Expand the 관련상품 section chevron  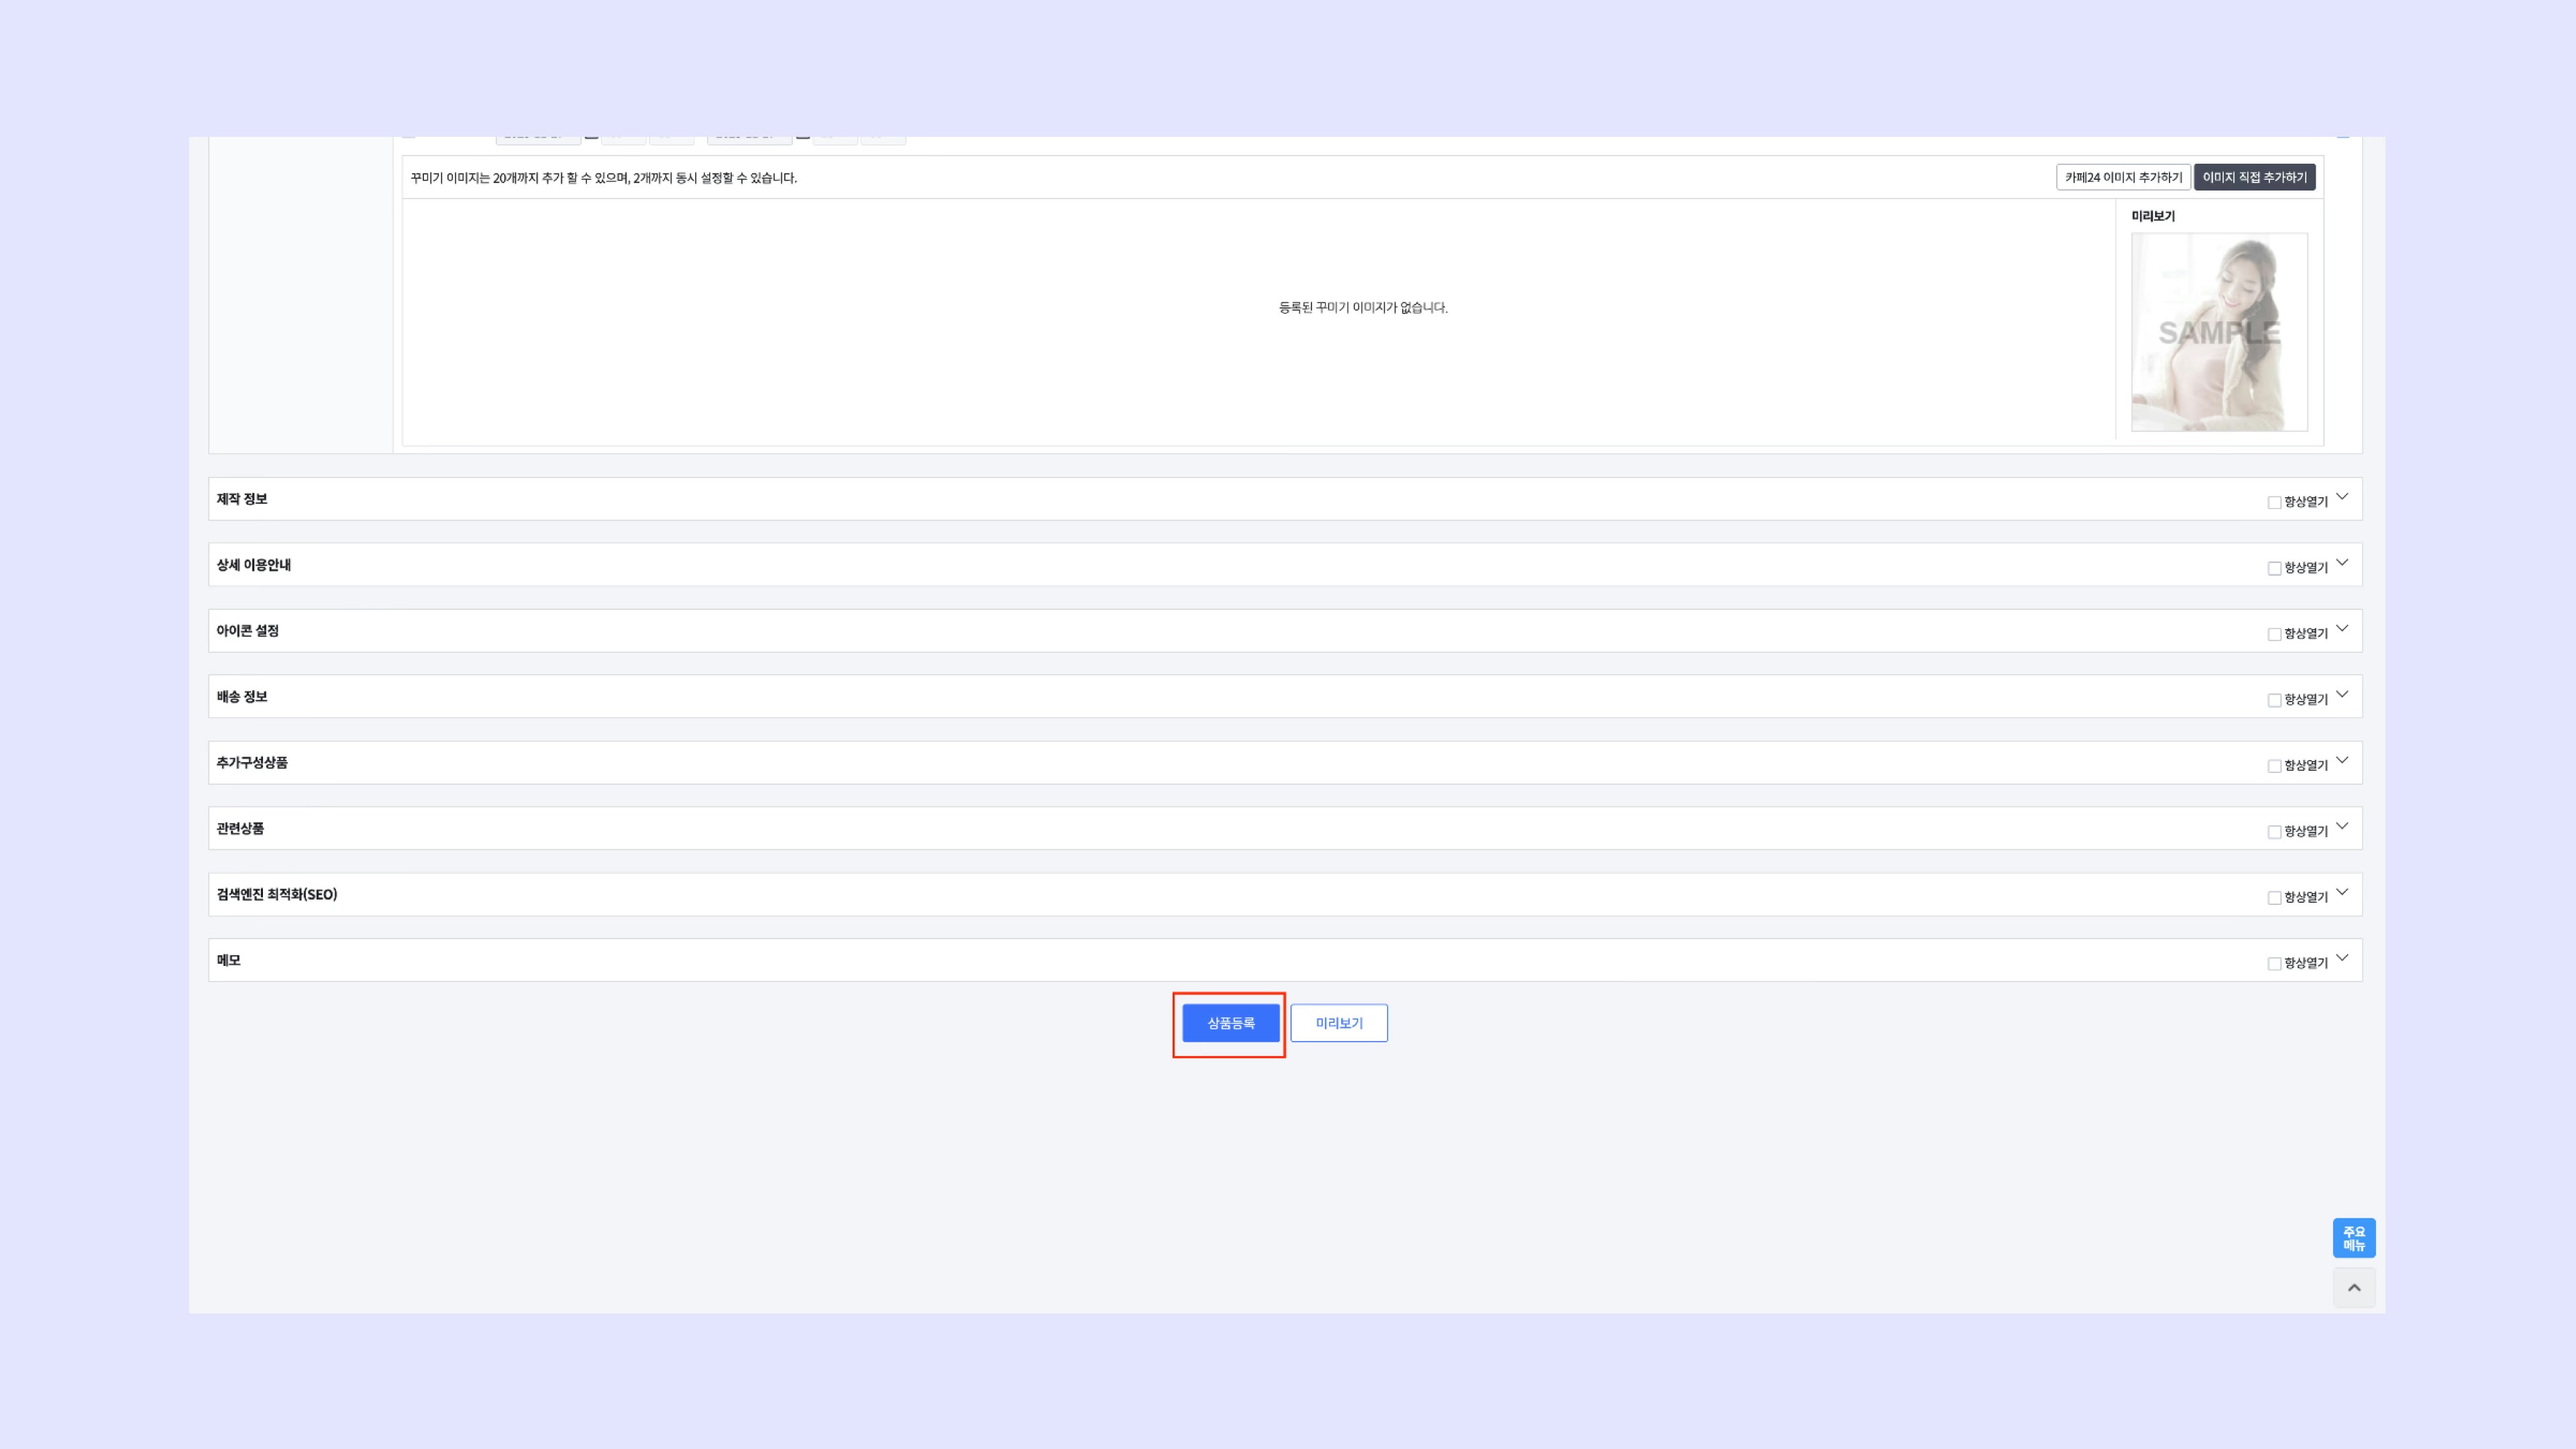(x=2342, y=827)
